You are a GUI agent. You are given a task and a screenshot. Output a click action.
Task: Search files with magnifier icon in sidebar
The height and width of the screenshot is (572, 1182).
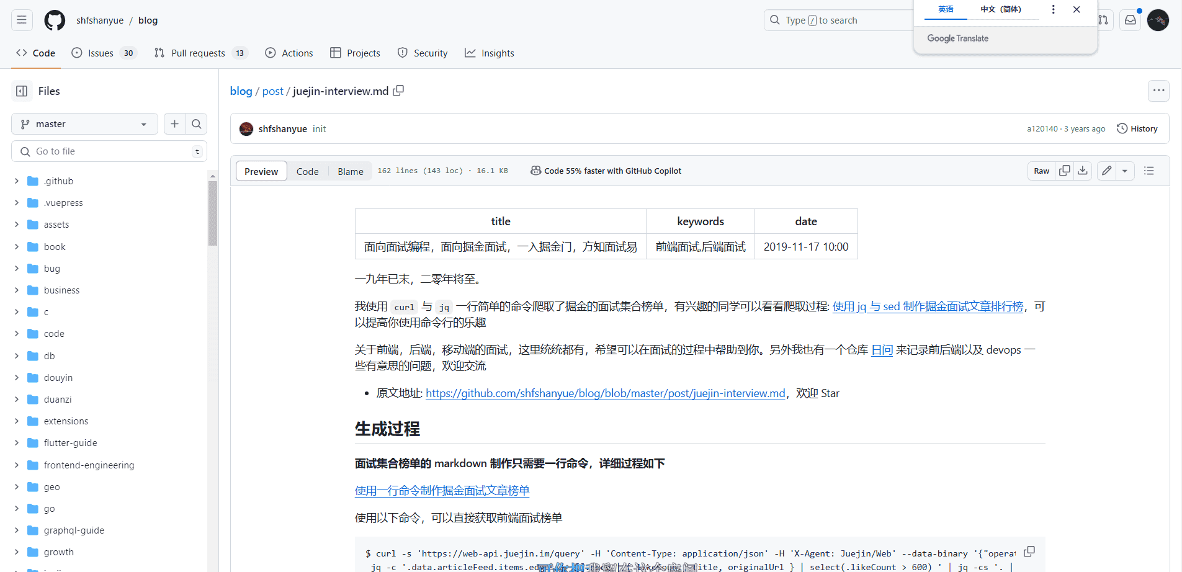pos(197,124)
